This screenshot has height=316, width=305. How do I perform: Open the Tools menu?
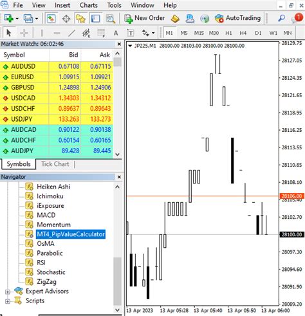pos(114,5)
